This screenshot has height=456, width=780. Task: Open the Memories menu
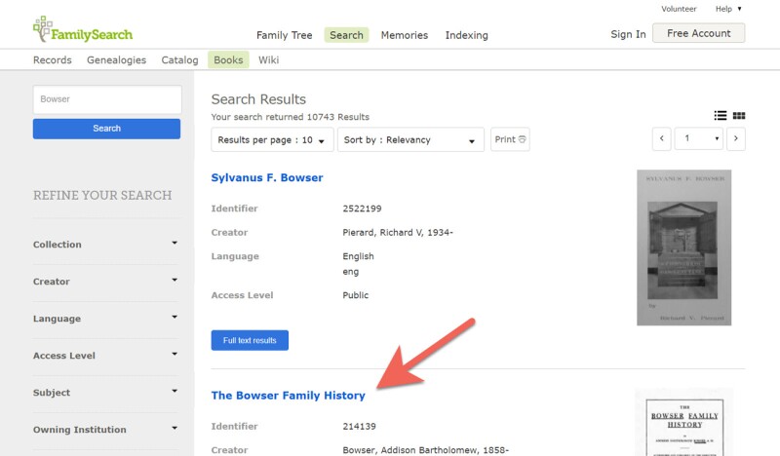click(x=404, y=35)
